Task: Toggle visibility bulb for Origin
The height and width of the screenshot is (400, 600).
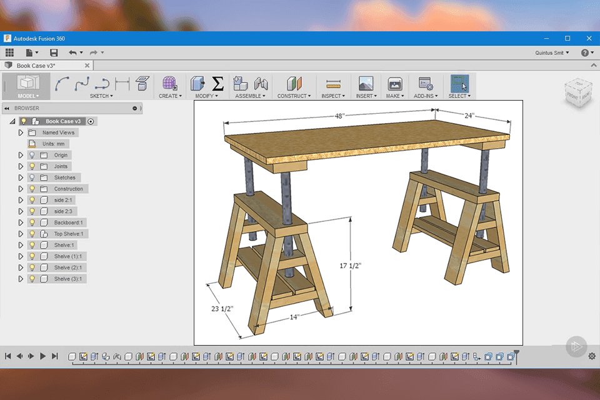Action: point(32,155)
